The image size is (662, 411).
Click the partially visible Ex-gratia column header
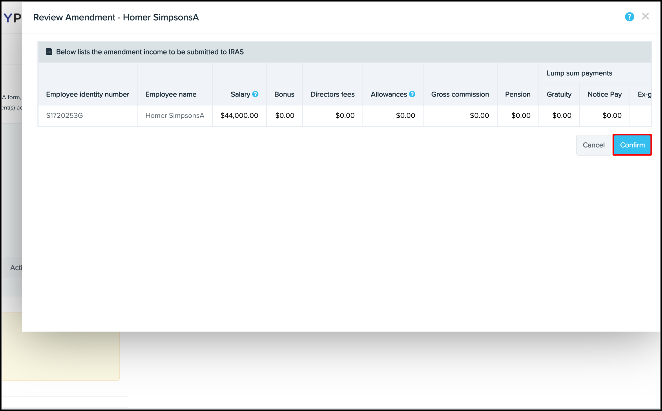(x=644, y=94)
